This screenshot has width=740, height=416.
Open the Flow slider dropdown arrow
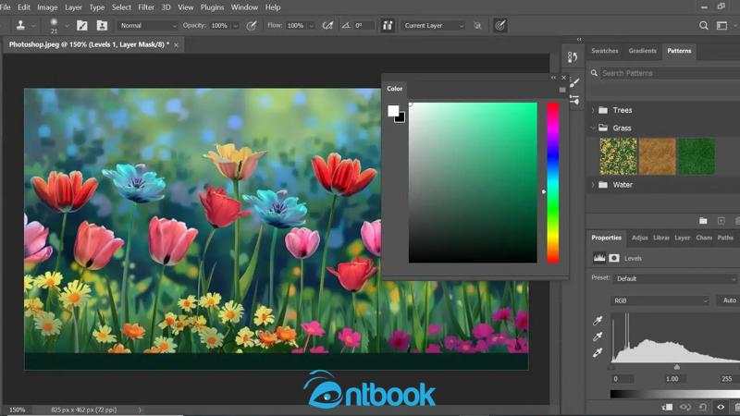pyautogui.click(x=311, y=26)
